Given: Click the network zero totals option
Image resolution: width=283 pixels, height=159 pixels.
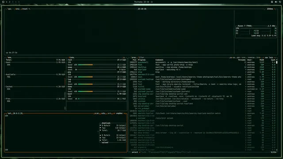Looking at the screenshot, I should pos(109,114).
